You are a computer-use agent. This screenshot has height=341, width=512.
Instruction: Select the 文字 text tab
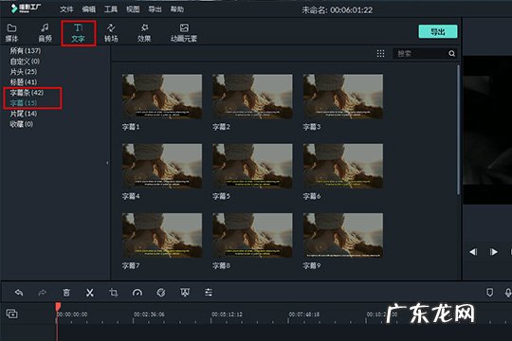[x=78, y=33]
